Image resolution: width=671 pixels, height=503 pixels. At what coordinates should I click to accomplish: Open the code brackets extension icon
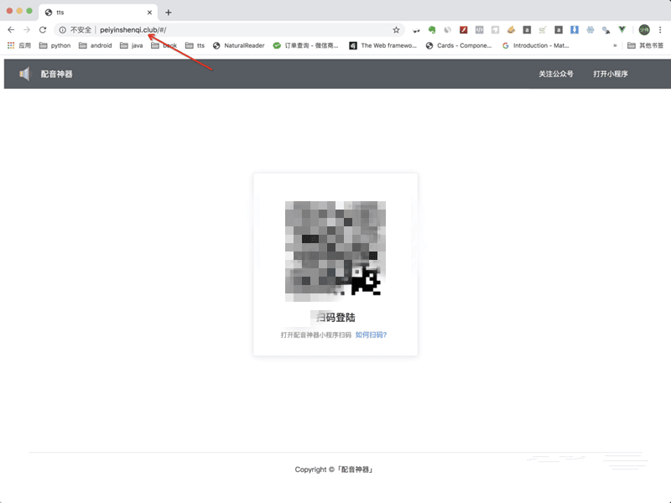(x=479, y=30)
